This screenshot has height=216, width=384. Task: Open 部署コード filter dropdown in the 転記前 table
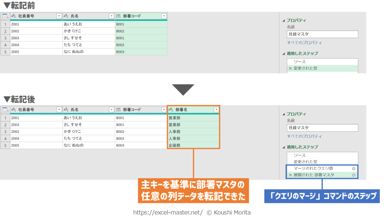point(164,16)
